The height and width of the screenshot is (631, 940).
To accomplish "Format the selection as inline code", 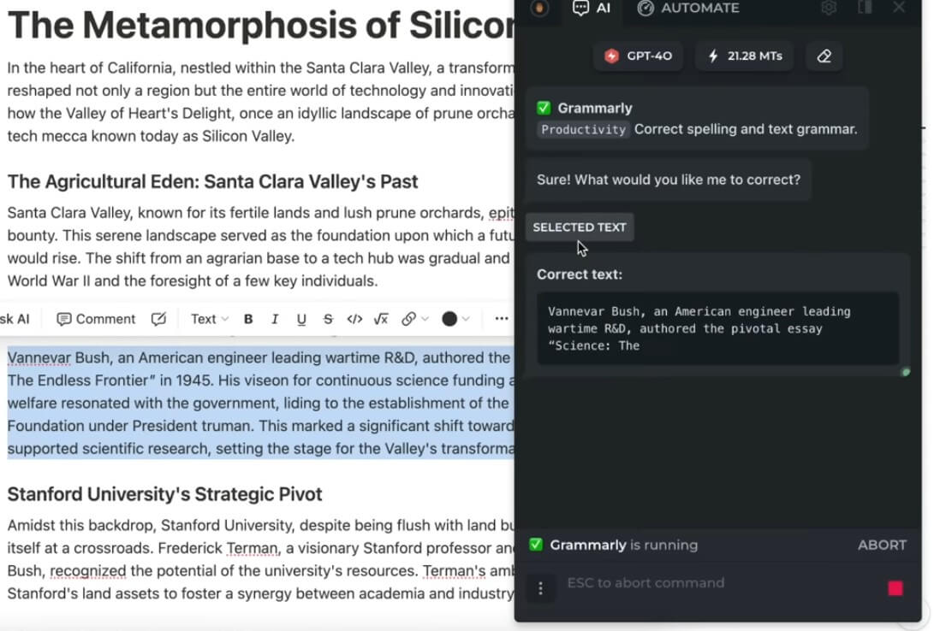I will coord(354,319).
